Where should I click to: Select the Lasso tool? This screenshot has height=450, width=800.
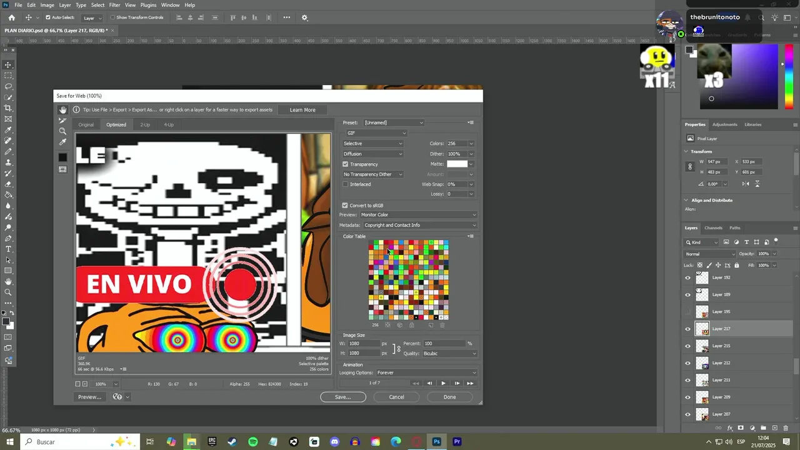(8, 86)
